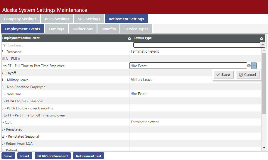Screen dimensions: 268x160
Task: Sort by Status Type column header
Action: (143, 38)
